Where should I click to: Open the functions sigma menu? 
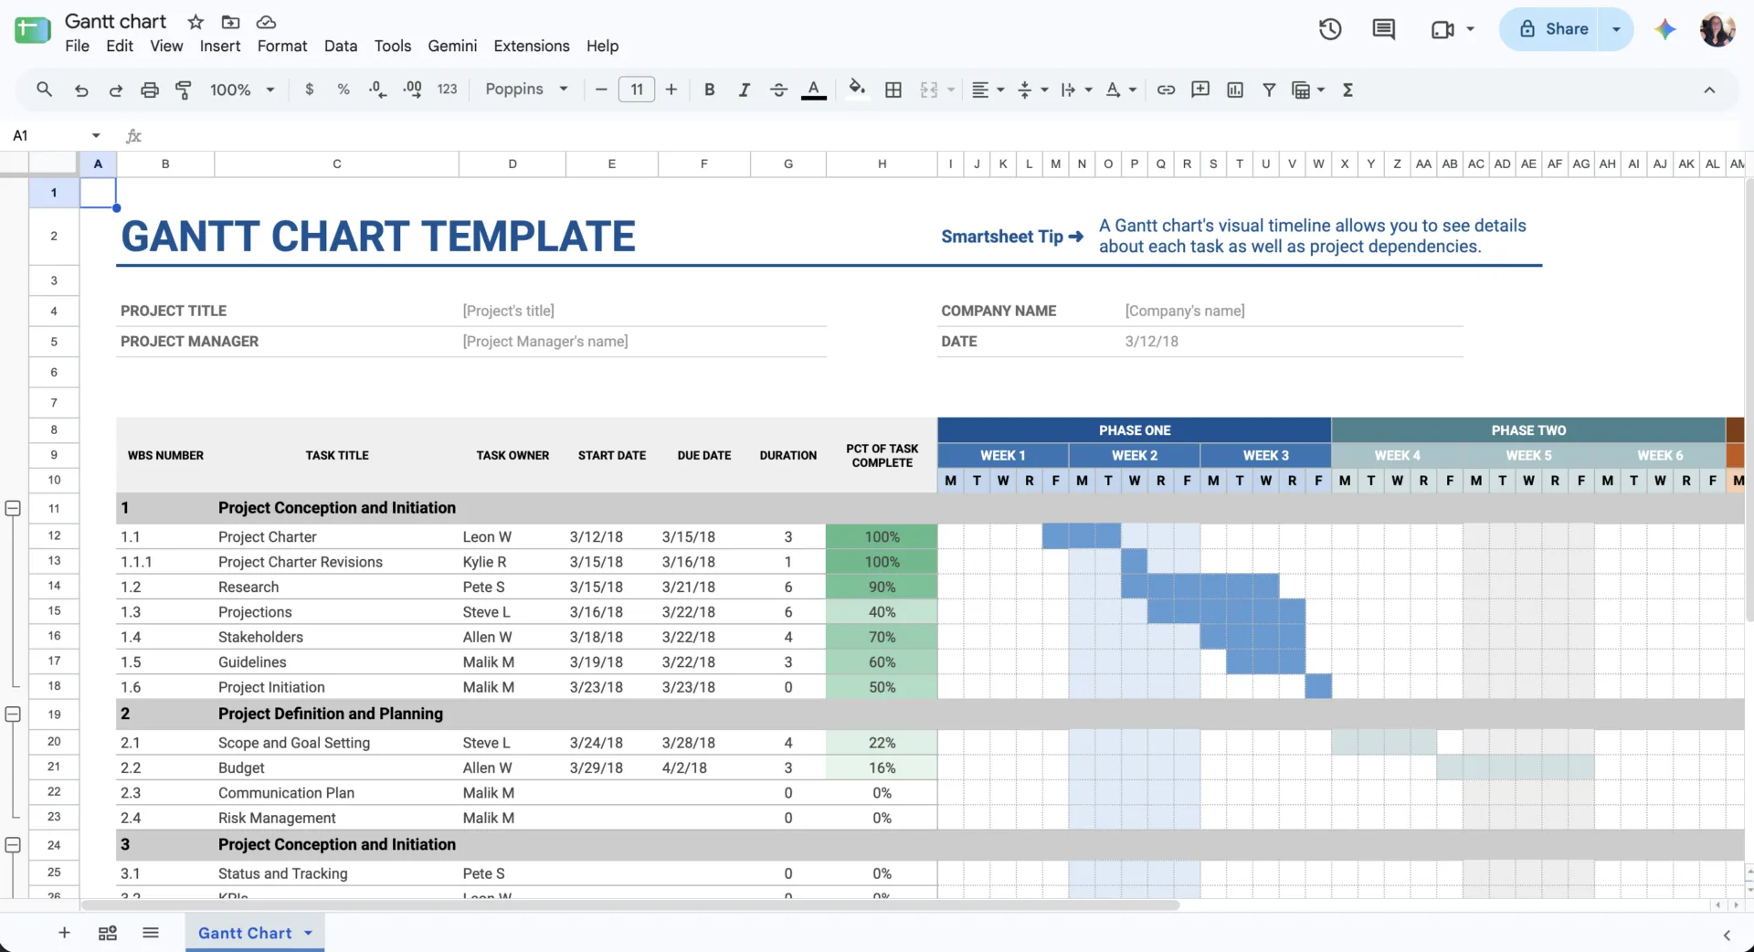pos(1347,90)
